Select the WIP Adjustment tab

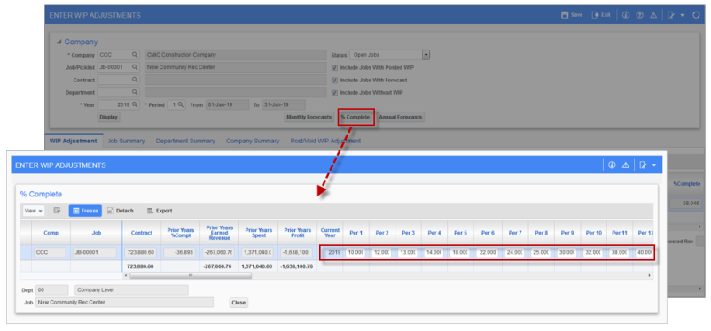73,141
